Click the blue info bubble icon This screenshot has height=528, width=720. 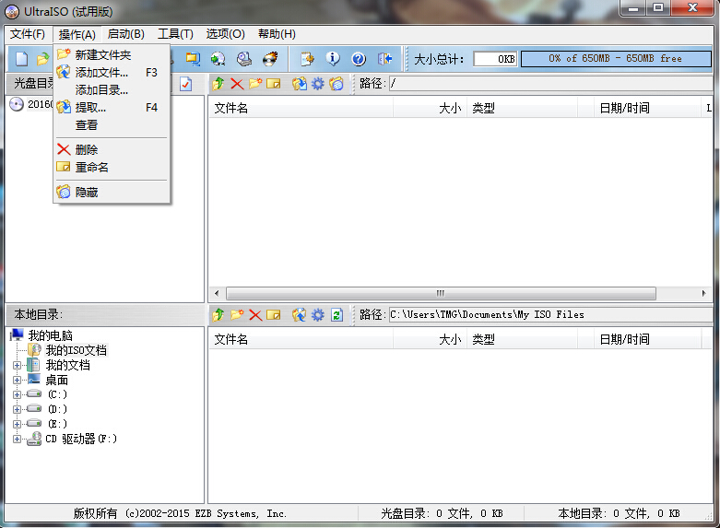pos(333,59)
